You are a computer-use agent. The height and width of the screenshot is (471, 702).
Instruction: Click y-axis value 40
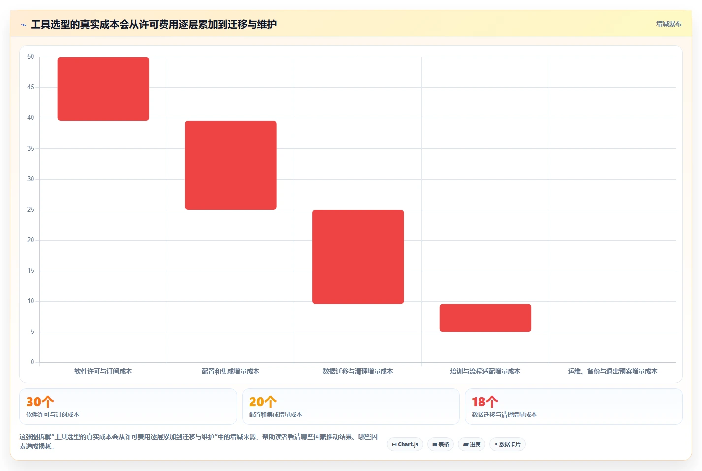pos(31,118)
